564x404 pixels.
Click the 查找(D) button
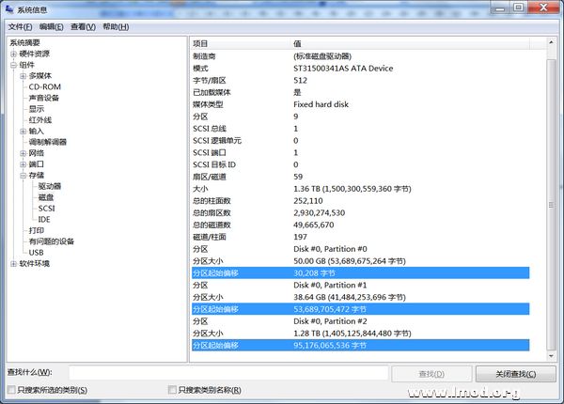pos(431,374)
